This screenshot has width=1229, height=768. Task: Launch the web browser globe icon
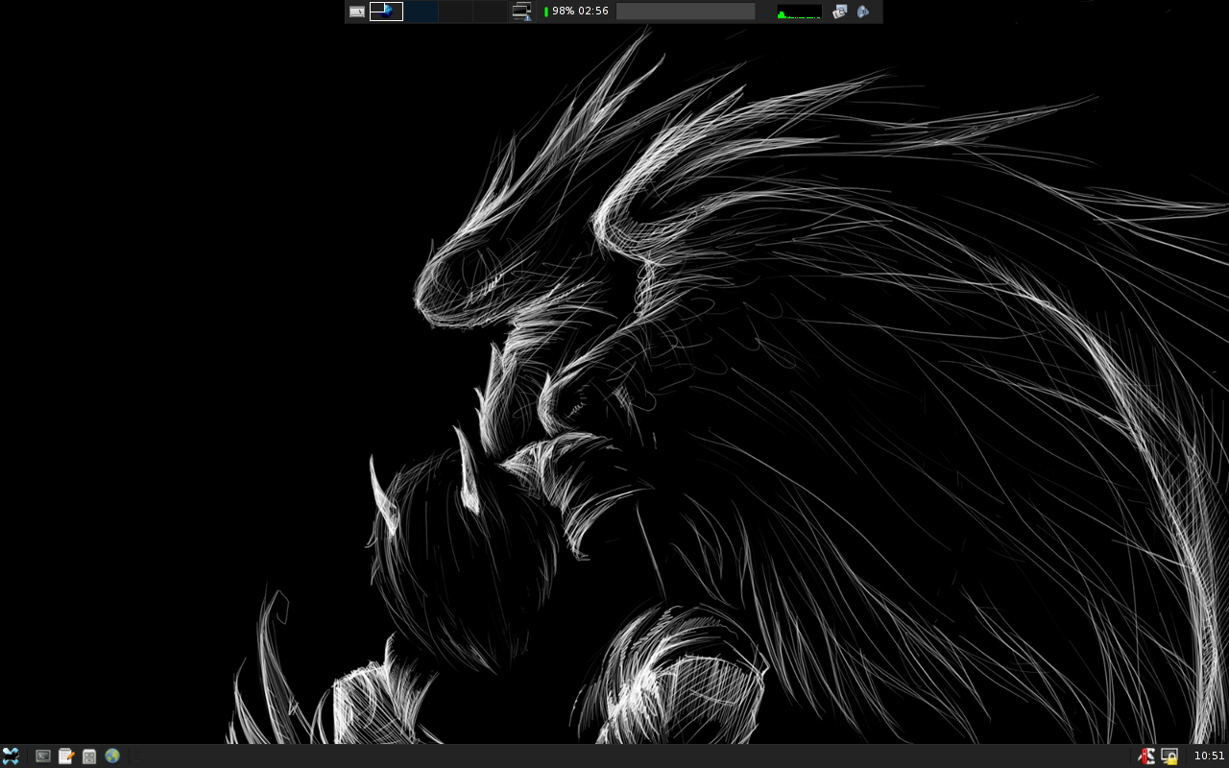click(112, 756)
